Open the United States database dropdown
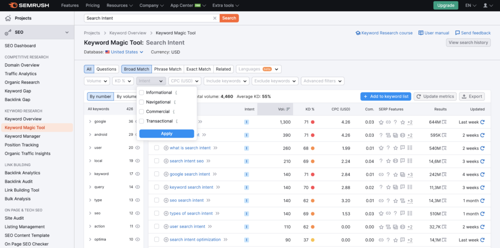 point(125,52)
